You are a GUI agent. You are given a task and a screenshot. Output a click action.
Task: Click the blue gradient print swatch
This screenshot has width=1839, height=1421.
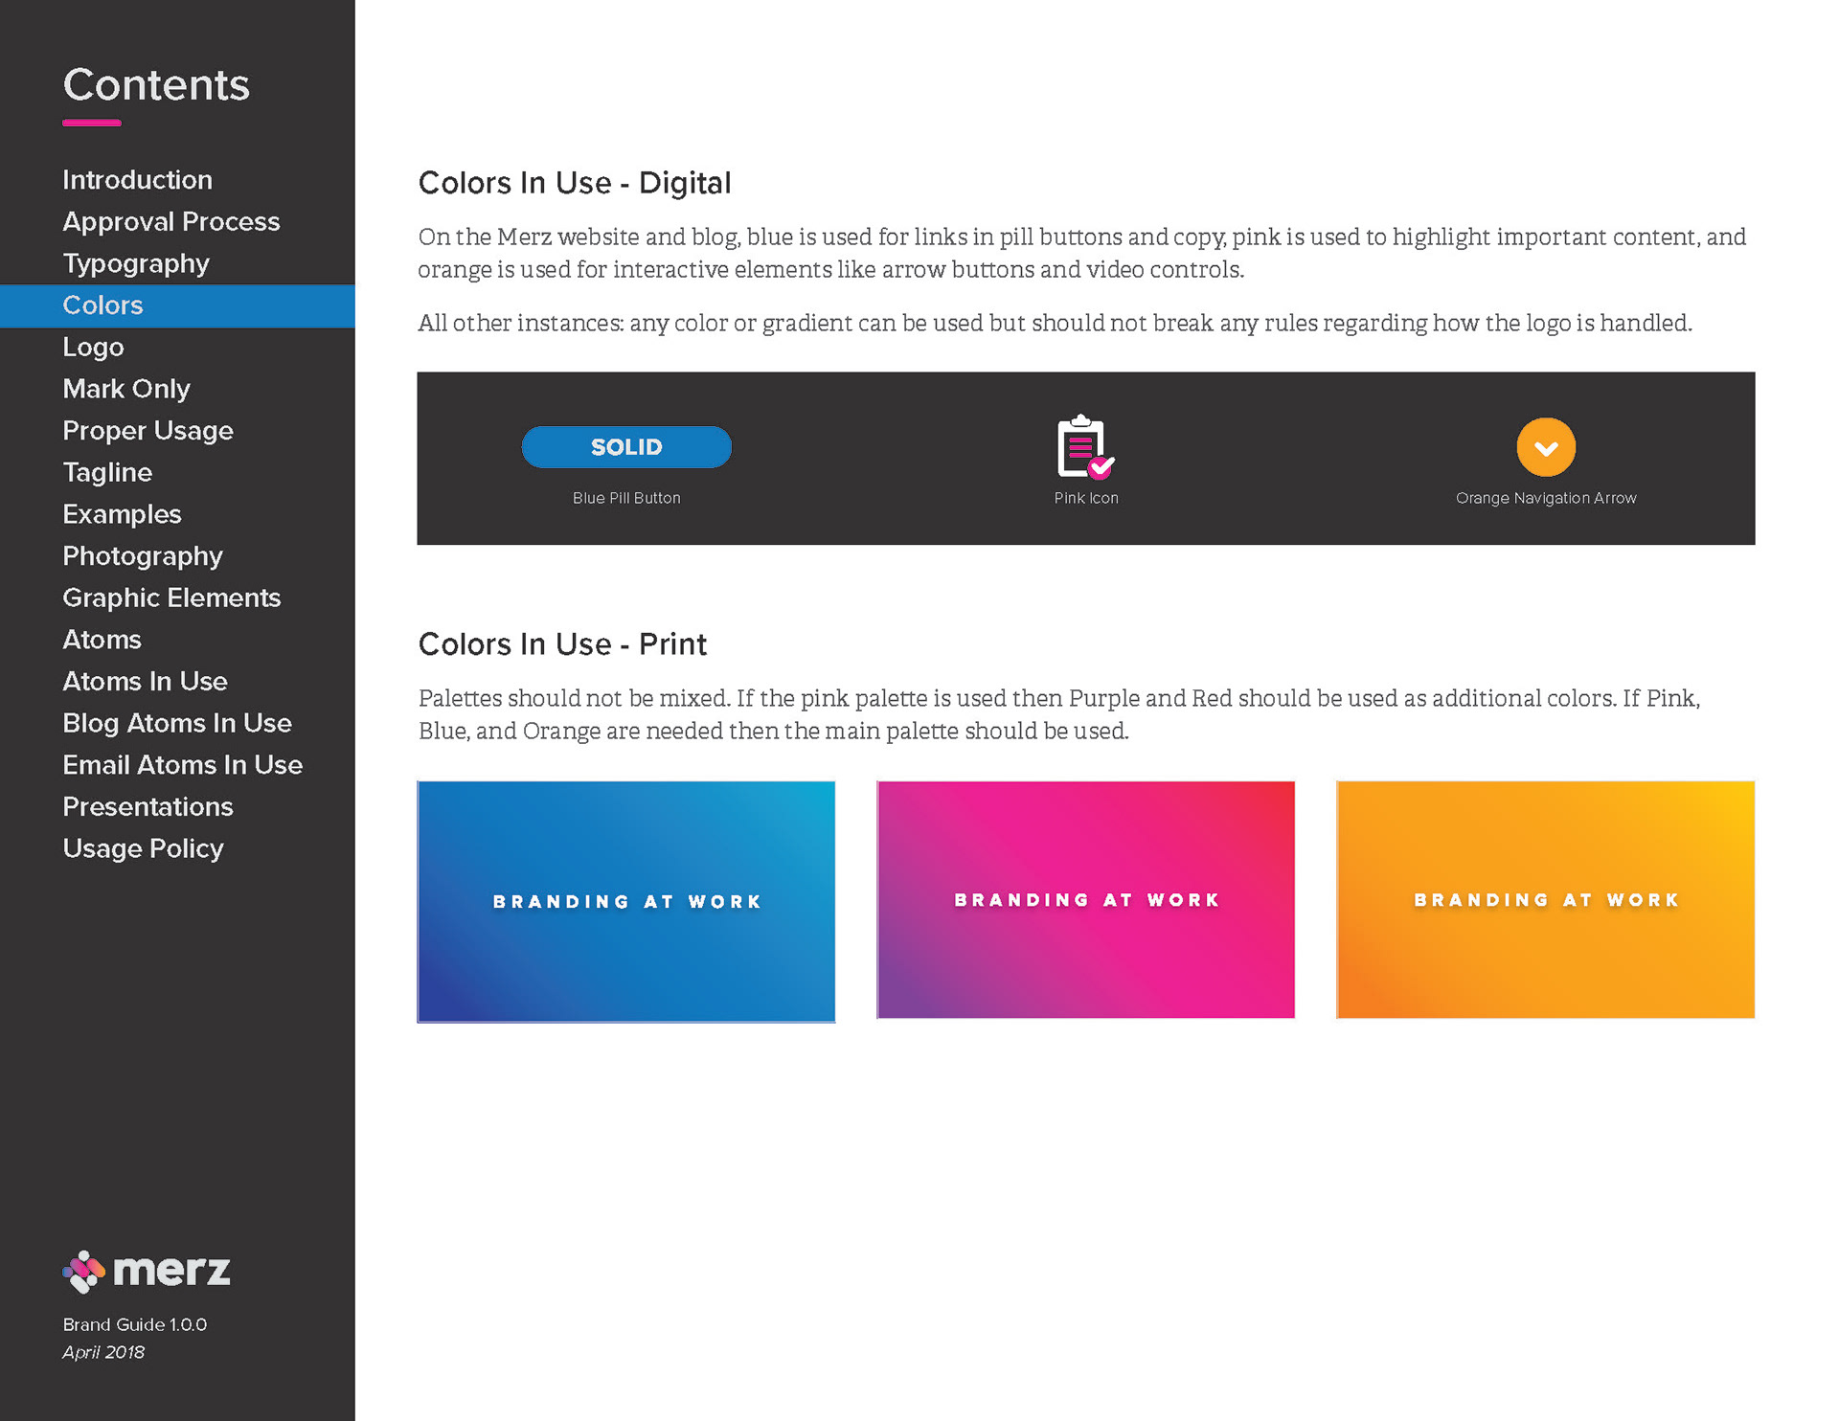pyautogui.click(x=625, y=901)
